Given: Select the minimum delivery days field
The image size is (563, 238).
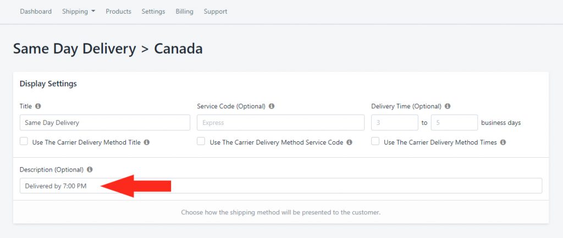Looking at the screenshot, I should click(x=395, y=123).
